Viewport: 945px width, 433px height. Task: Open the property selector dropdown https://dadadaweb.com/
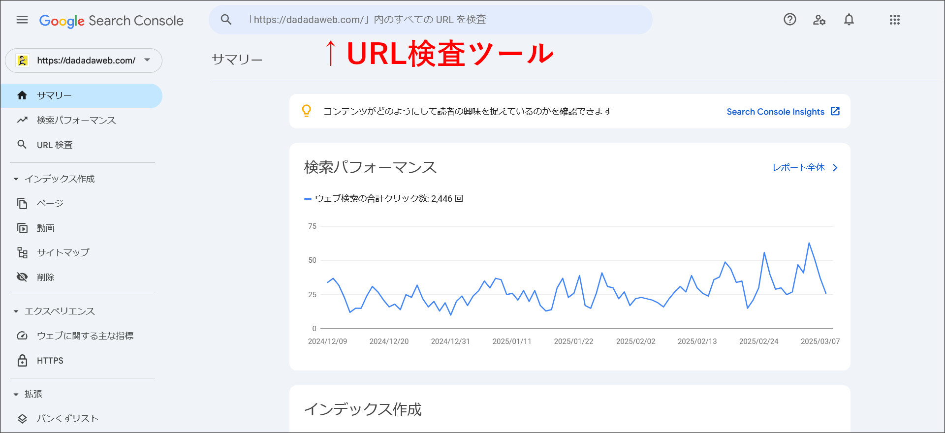[x=84, y=61]
